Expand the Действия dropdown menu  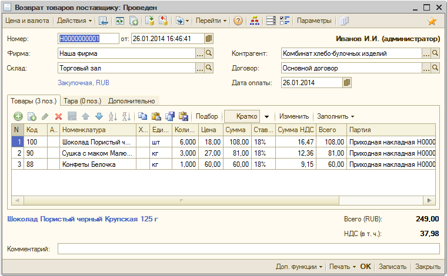(75, 21)
